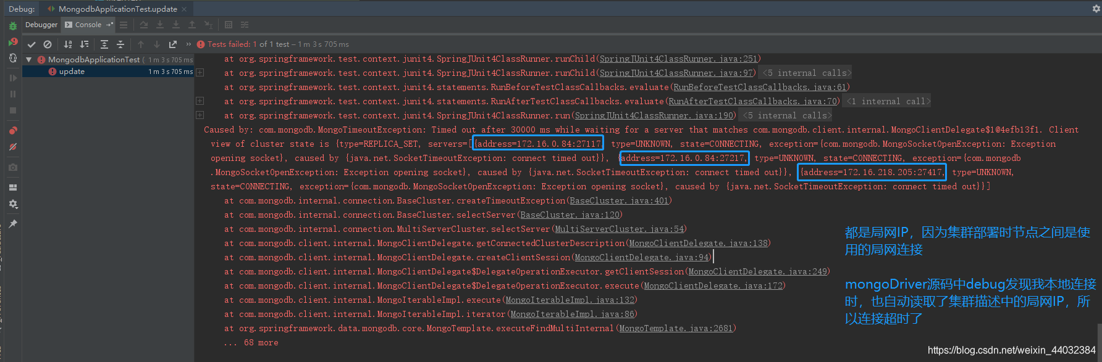This screenshot has width=1102, height=362.
Task: Collapse the MongodbApplicationTest tree node
Action: (28, 60)
